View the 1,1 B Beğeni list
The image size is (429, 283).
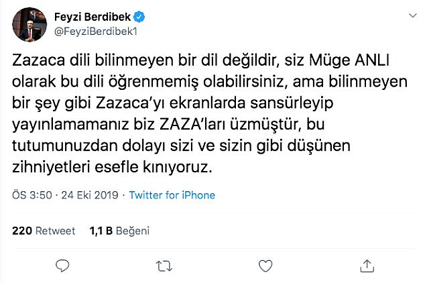(119, 230)
